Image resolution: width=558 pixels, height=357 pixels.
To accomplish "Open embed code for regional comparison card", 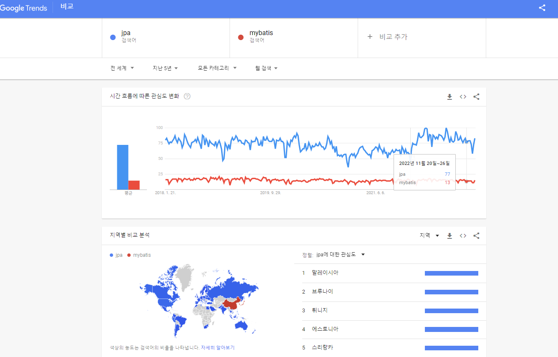I will 463,236.
